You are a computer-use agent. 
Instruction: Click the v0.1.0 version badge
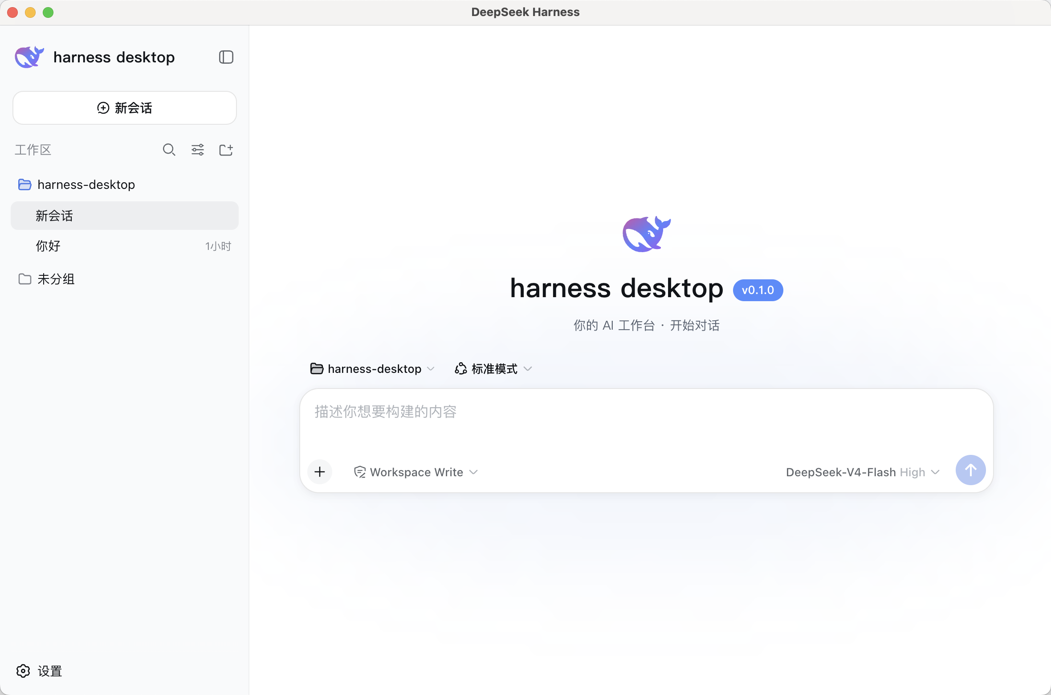tap(758, 290)
